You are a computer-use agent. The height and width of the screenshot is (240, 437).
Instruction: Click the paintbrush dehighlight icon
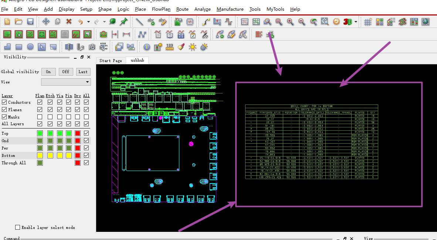[181, 47]
